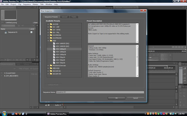Click the HDV 720p30 preset file icon
This screenshot has width=187, height=116.
tap(54, 63)
